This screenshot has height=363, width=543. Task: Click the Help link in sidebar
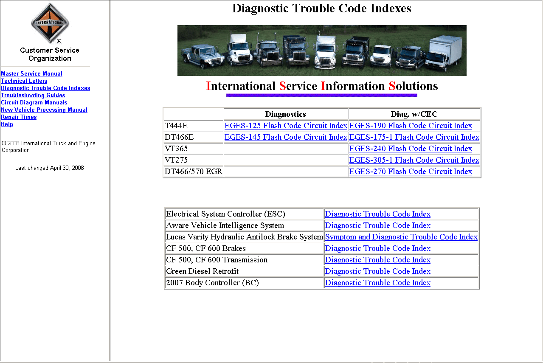(7, 124)
